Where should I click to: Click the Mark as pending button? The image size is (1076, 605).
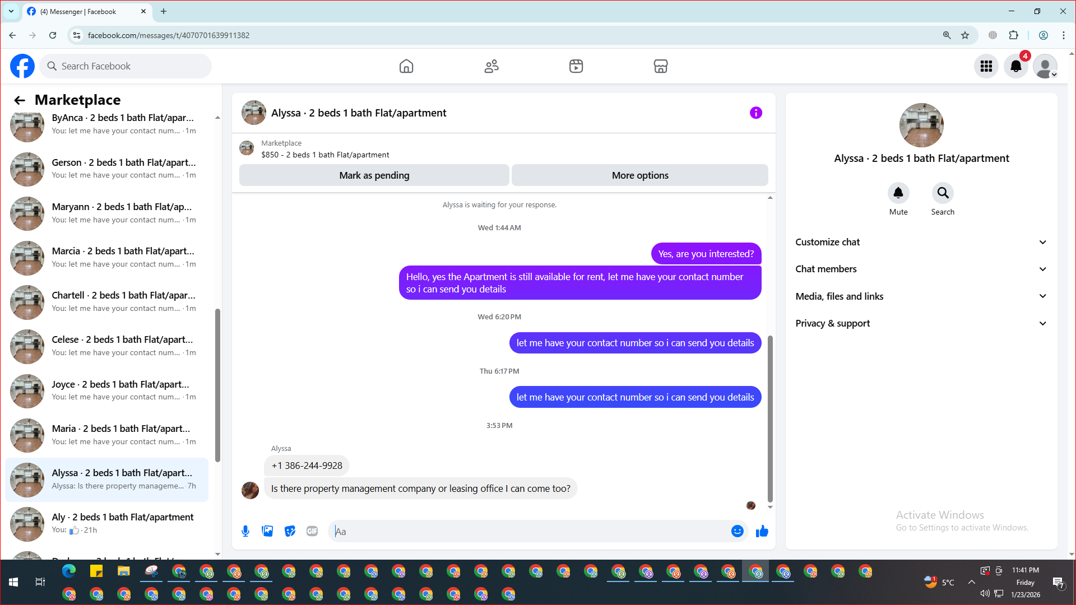click(x=374, y=175)
